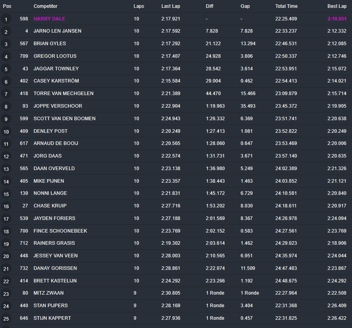Screen dimensions: 352x328
Task: Sort by the Competitor column header
Action: coord(45,6)
